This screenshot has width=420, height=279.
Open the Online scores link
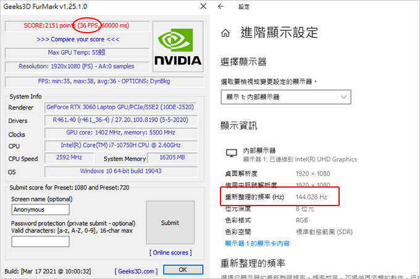(x=170, y=252)
